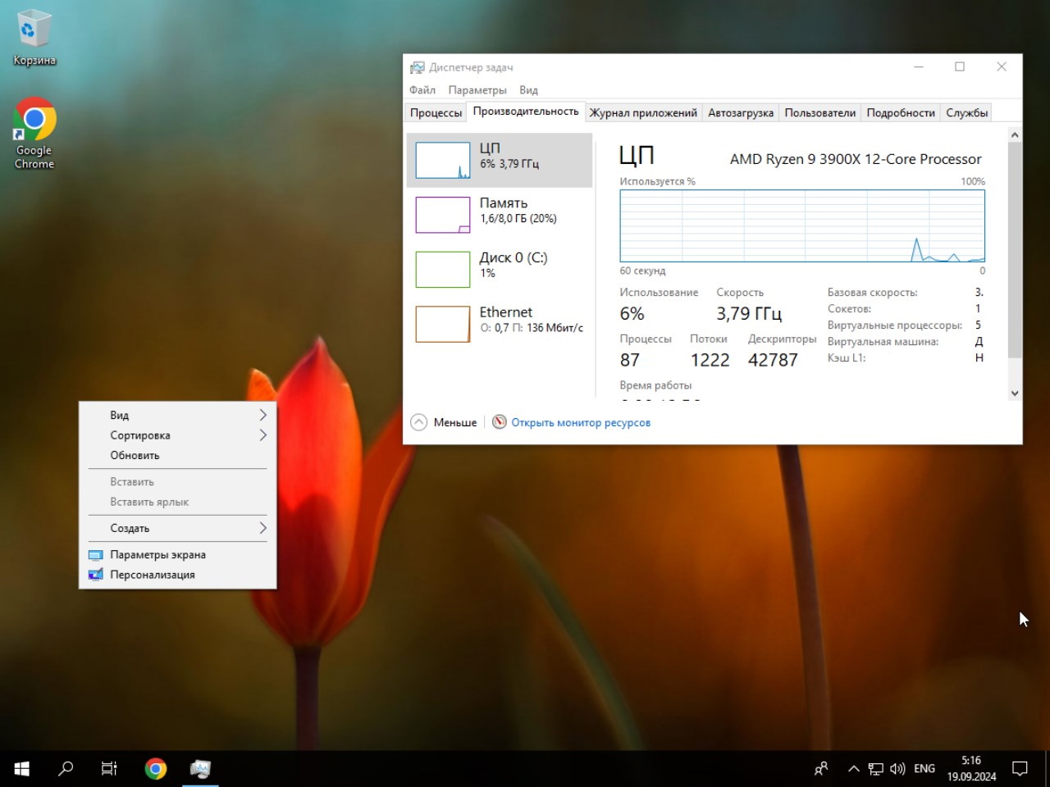The image size is (1050, 787).
Task: Click the taskbar search magnifier icon
Action: pyautogui.click(x=66, y=768)
